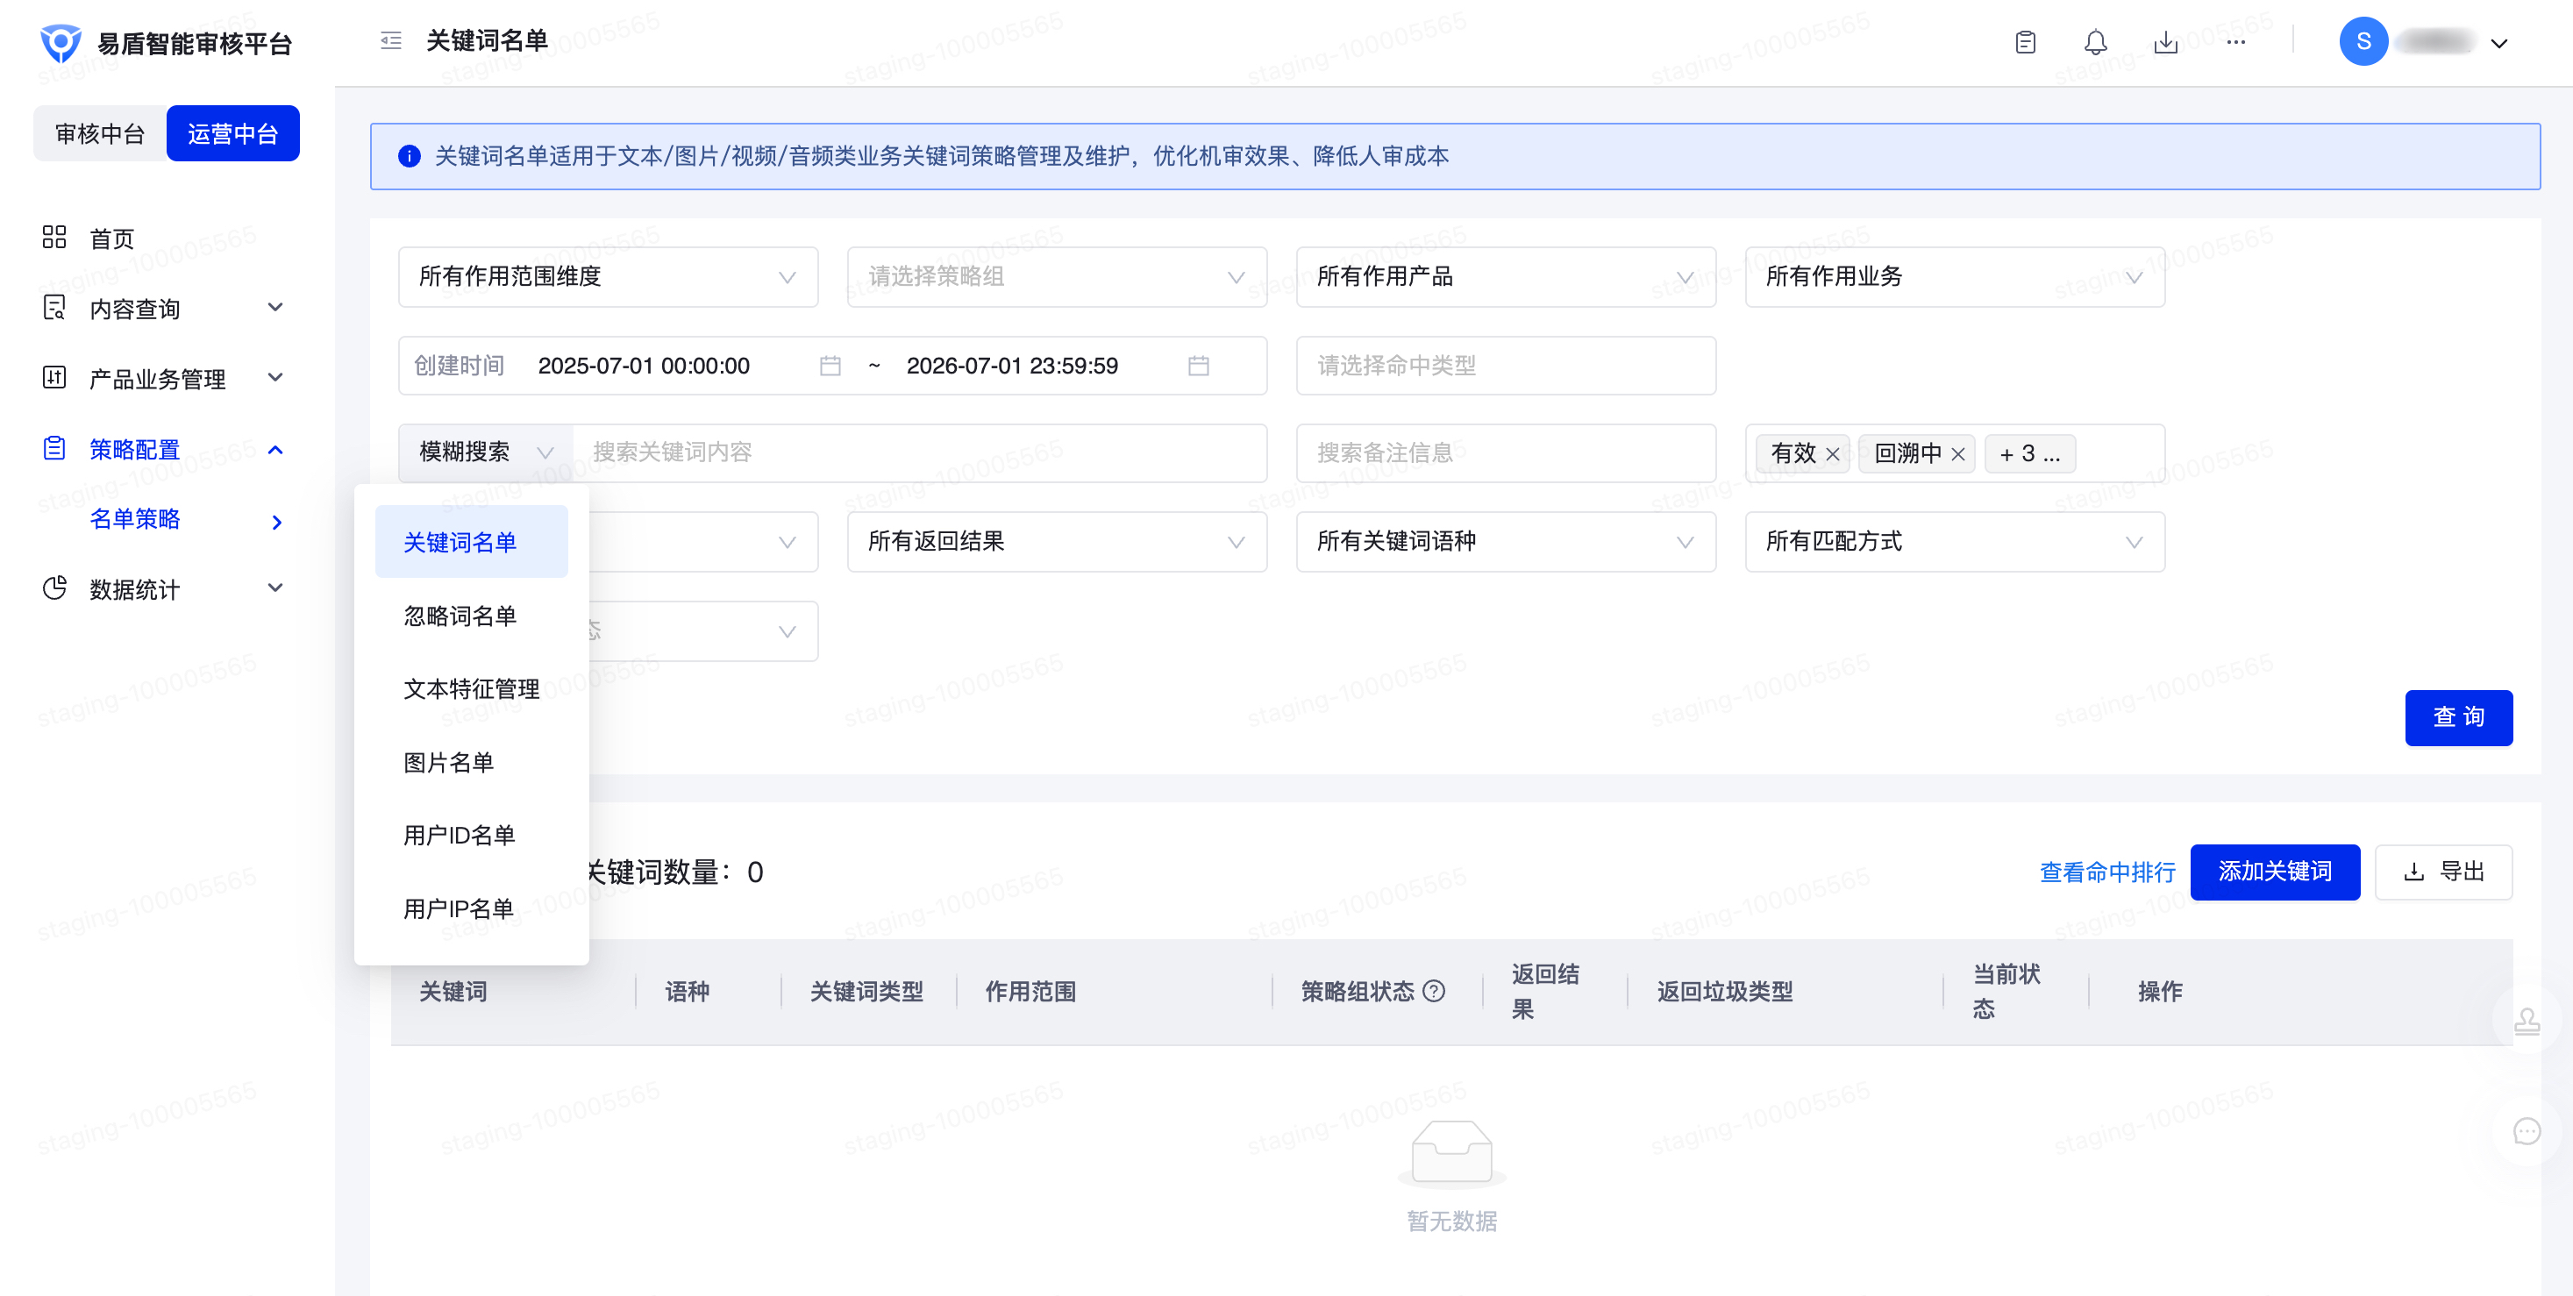Open the download center icon

pos(2165,42)
